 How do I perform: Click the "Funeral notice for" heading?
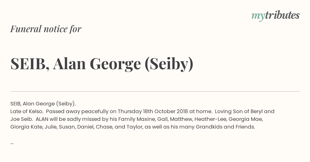point(46,29)
